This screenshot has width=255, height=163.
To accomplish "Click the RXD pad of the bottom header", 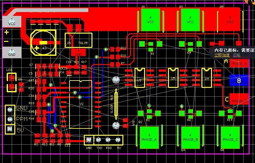I will 108,140.
